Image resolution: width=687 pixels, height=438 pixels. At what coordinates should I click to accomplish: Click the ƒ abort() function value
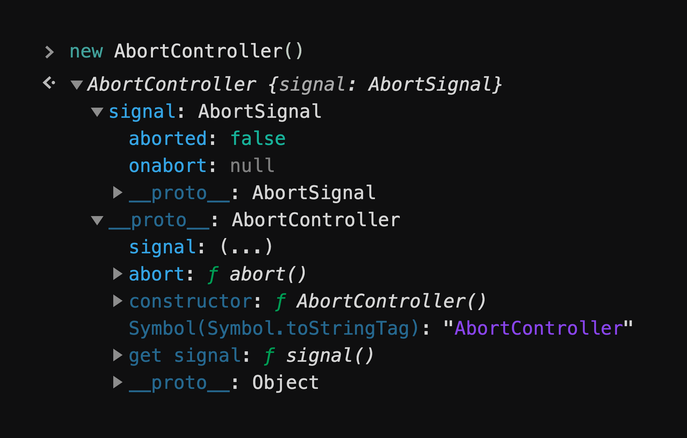point(256,274)
